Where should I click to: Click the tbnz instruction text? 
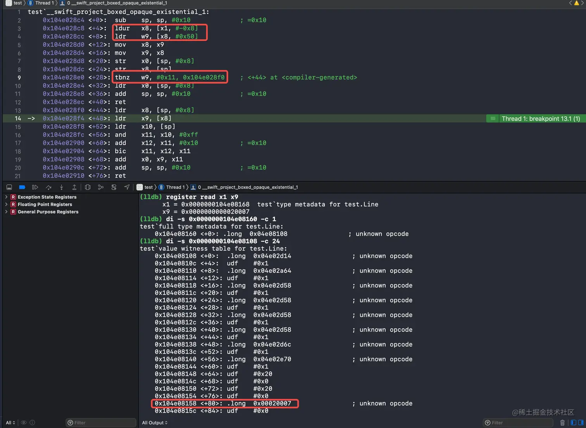[x=170, y=77]
